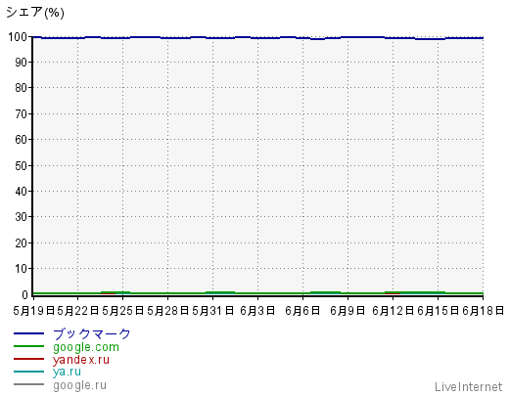This screenshot has height=396, width=509.
Task: Click the teal ya.ru legend line swatch
Action: pos(28,372)
